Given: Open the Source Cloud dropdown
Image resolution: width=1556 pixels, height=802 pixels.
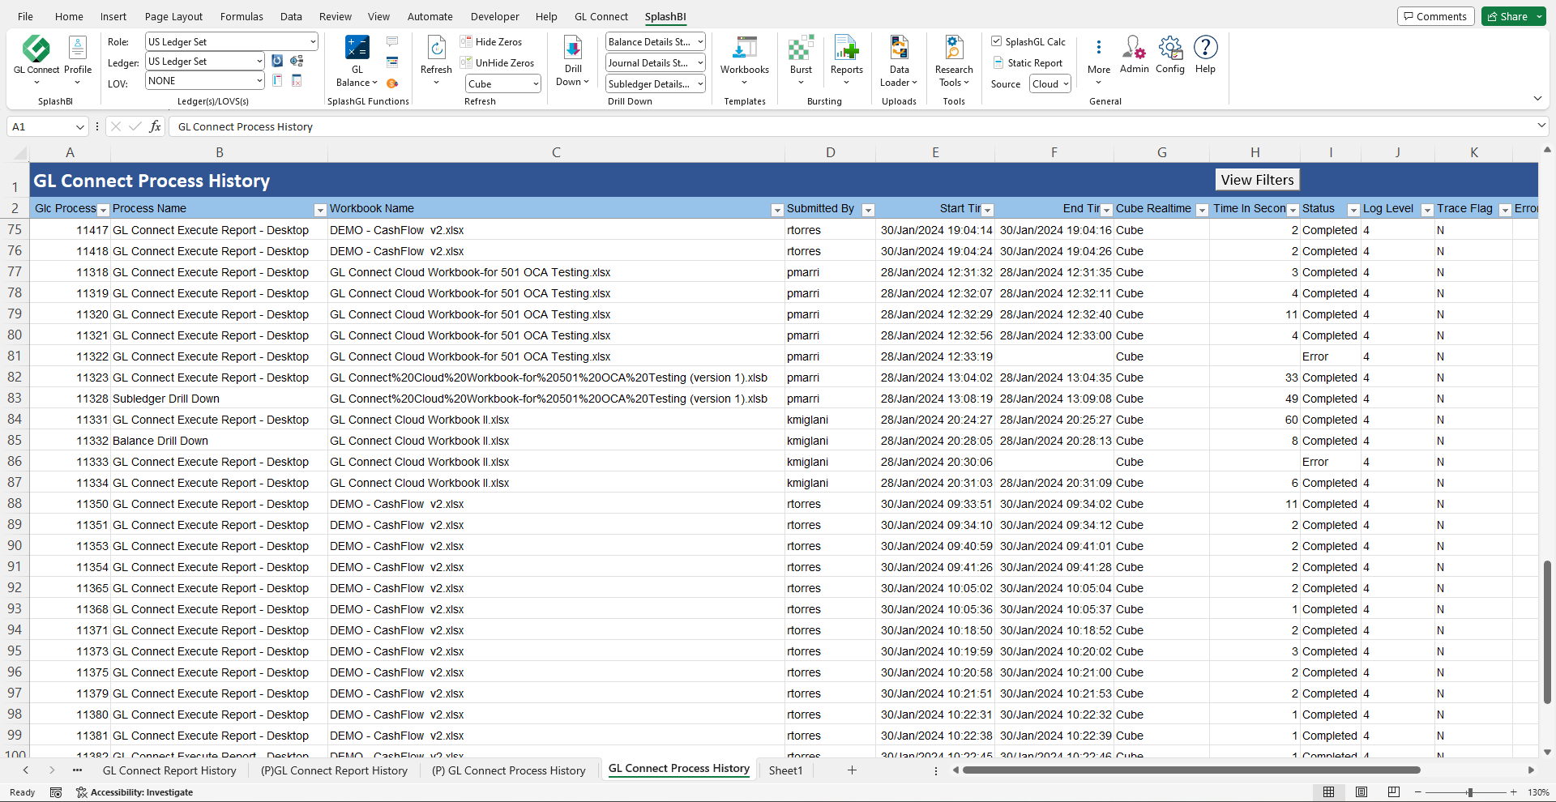Looking at the screenshot, I should (x=1050, y=84).
